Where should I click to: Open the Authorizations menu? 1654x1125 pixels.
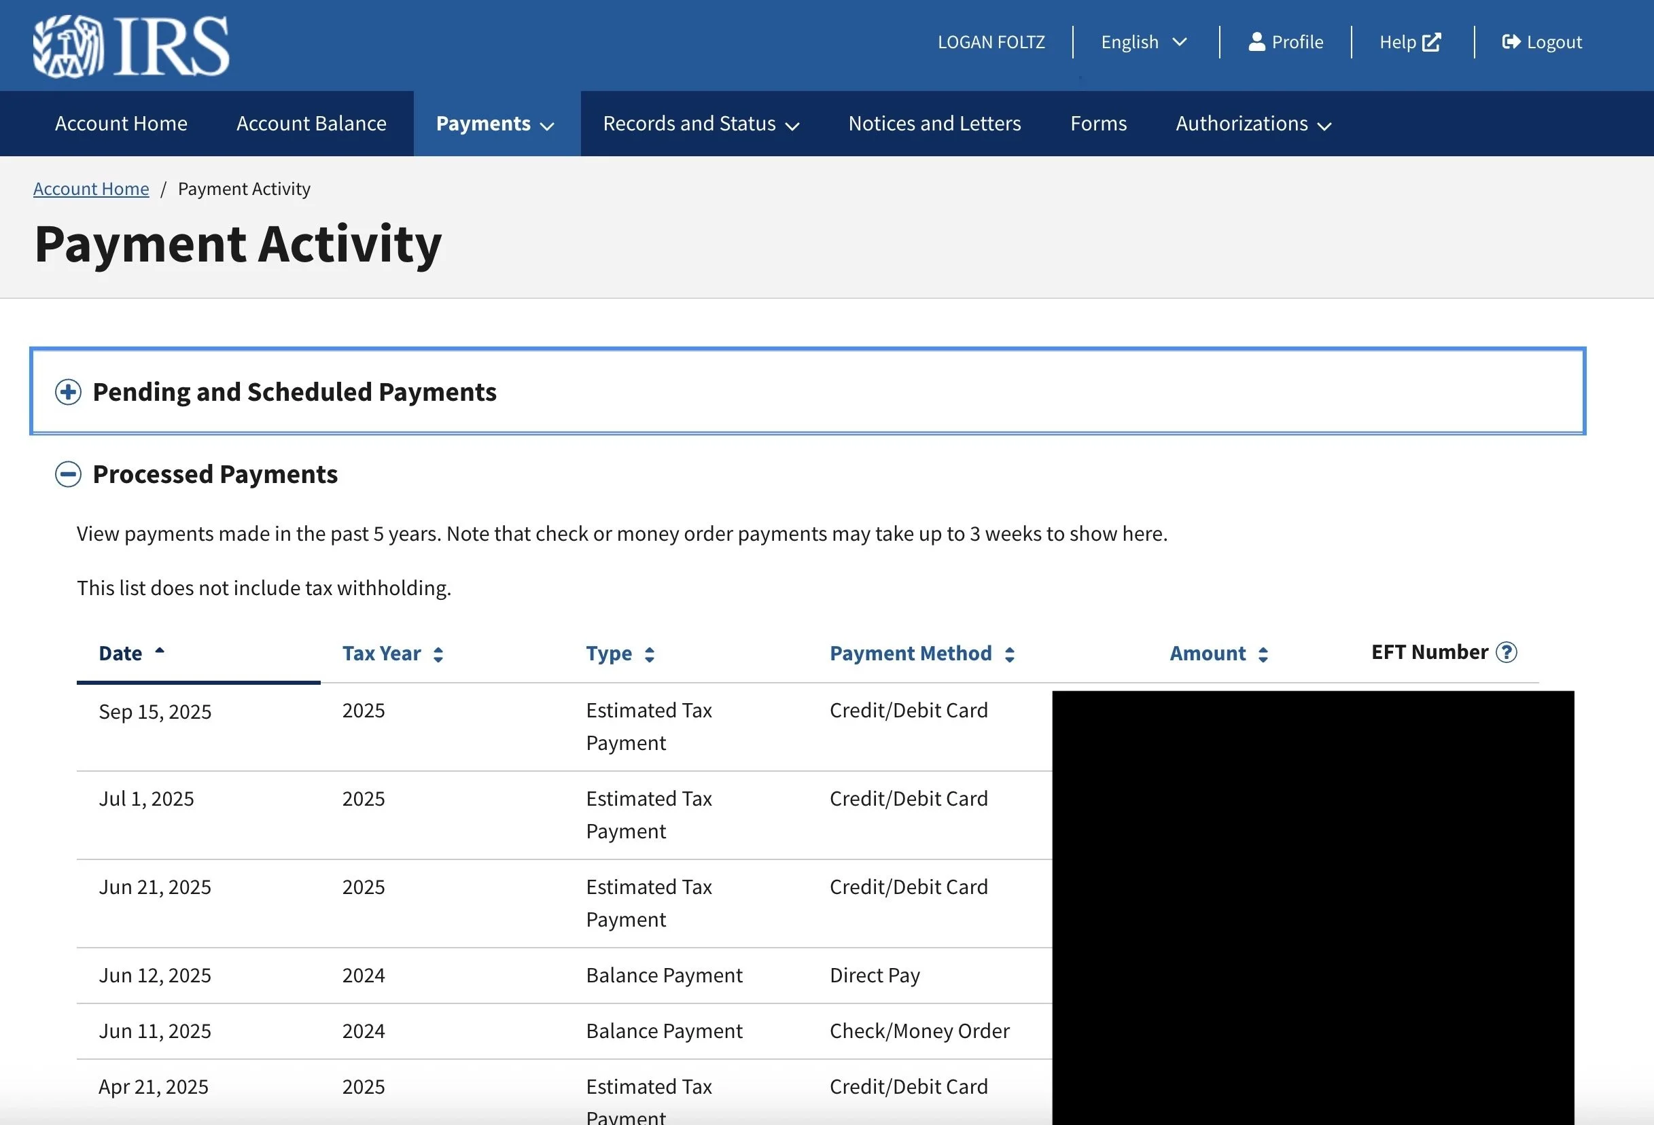[x=1252, y=124]
